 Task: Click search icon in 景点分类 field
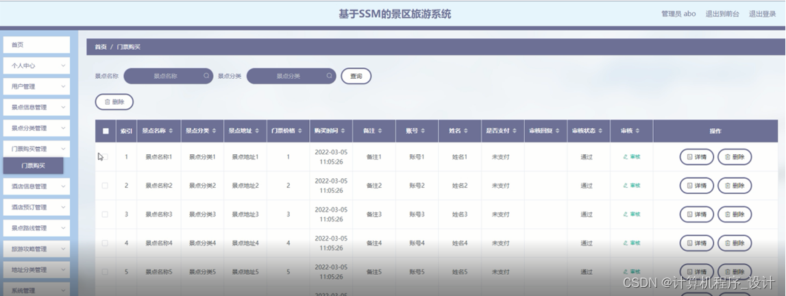point(330,76)
